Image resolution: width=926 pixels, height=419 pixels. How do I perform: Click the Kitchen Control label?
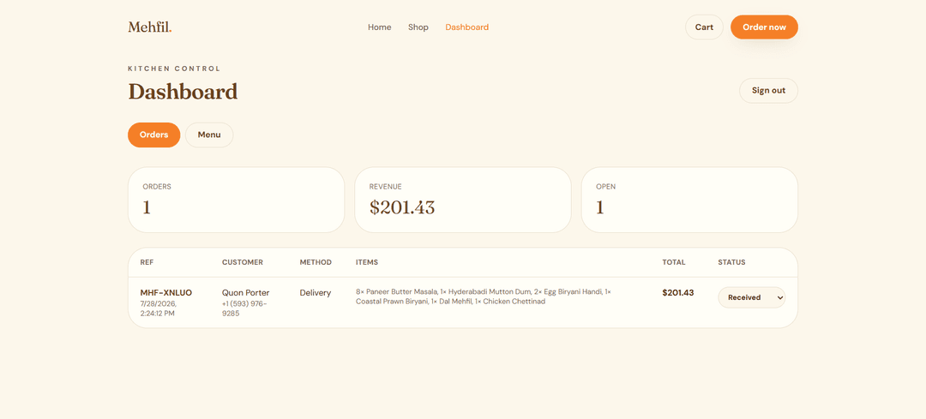coord(174,69)
